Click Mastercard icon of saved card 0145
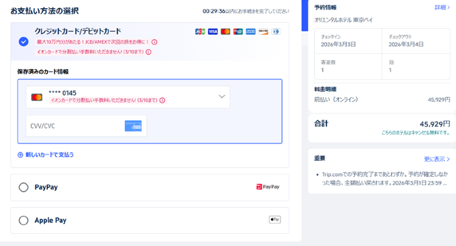 tap(37, 97)
